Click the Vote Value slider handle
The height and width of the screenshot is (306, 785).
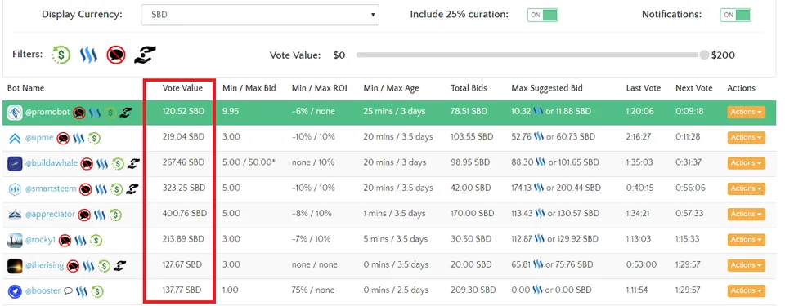(704, 55)
